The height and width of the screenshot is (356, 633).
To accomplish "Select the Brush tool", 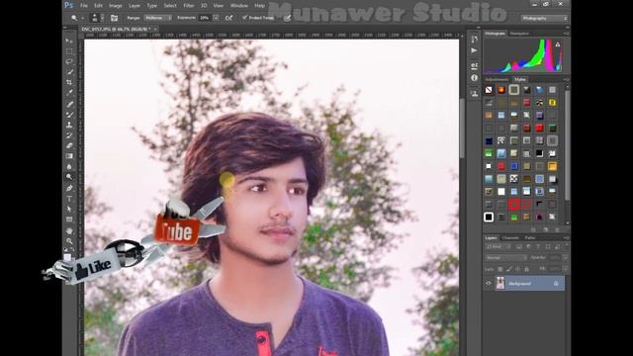I will click(x=69, y=115).
